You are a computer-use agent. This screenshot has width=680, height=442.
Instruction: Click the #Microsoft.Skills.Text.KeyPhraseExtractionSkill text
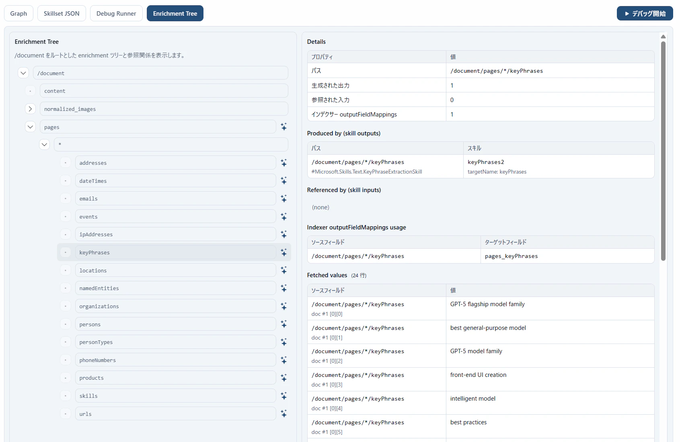pos(367,172)
